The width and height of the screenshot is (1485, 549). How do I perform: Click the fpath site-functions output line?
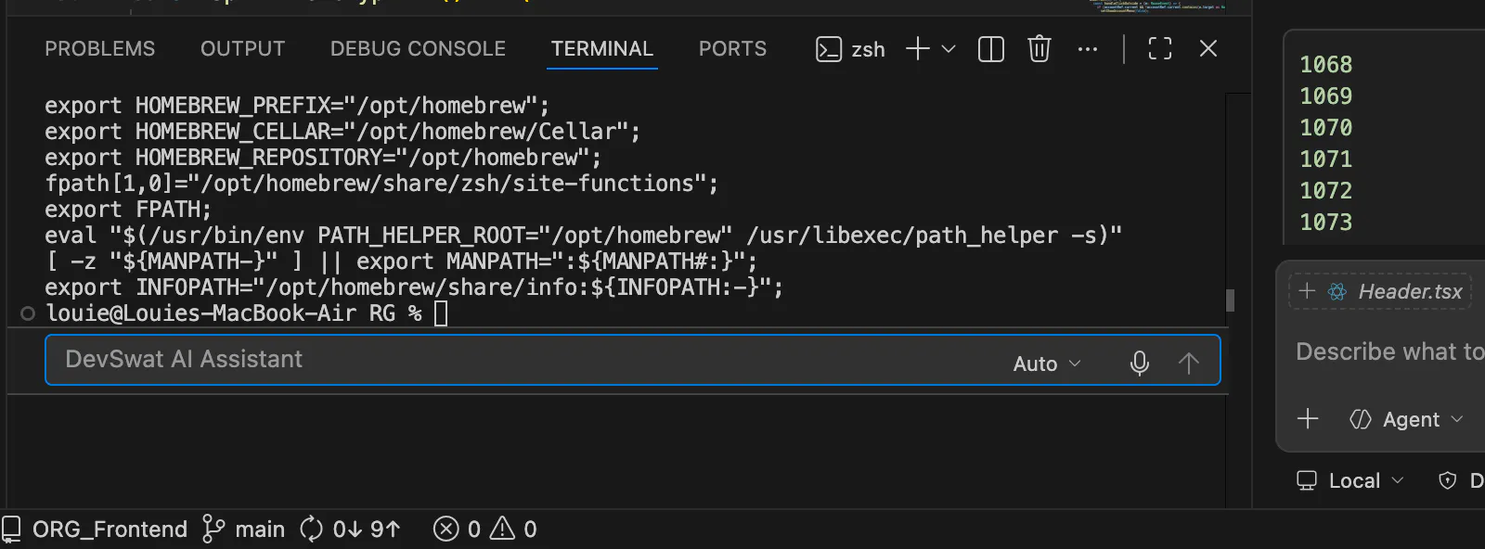click(x=381, y=184)
